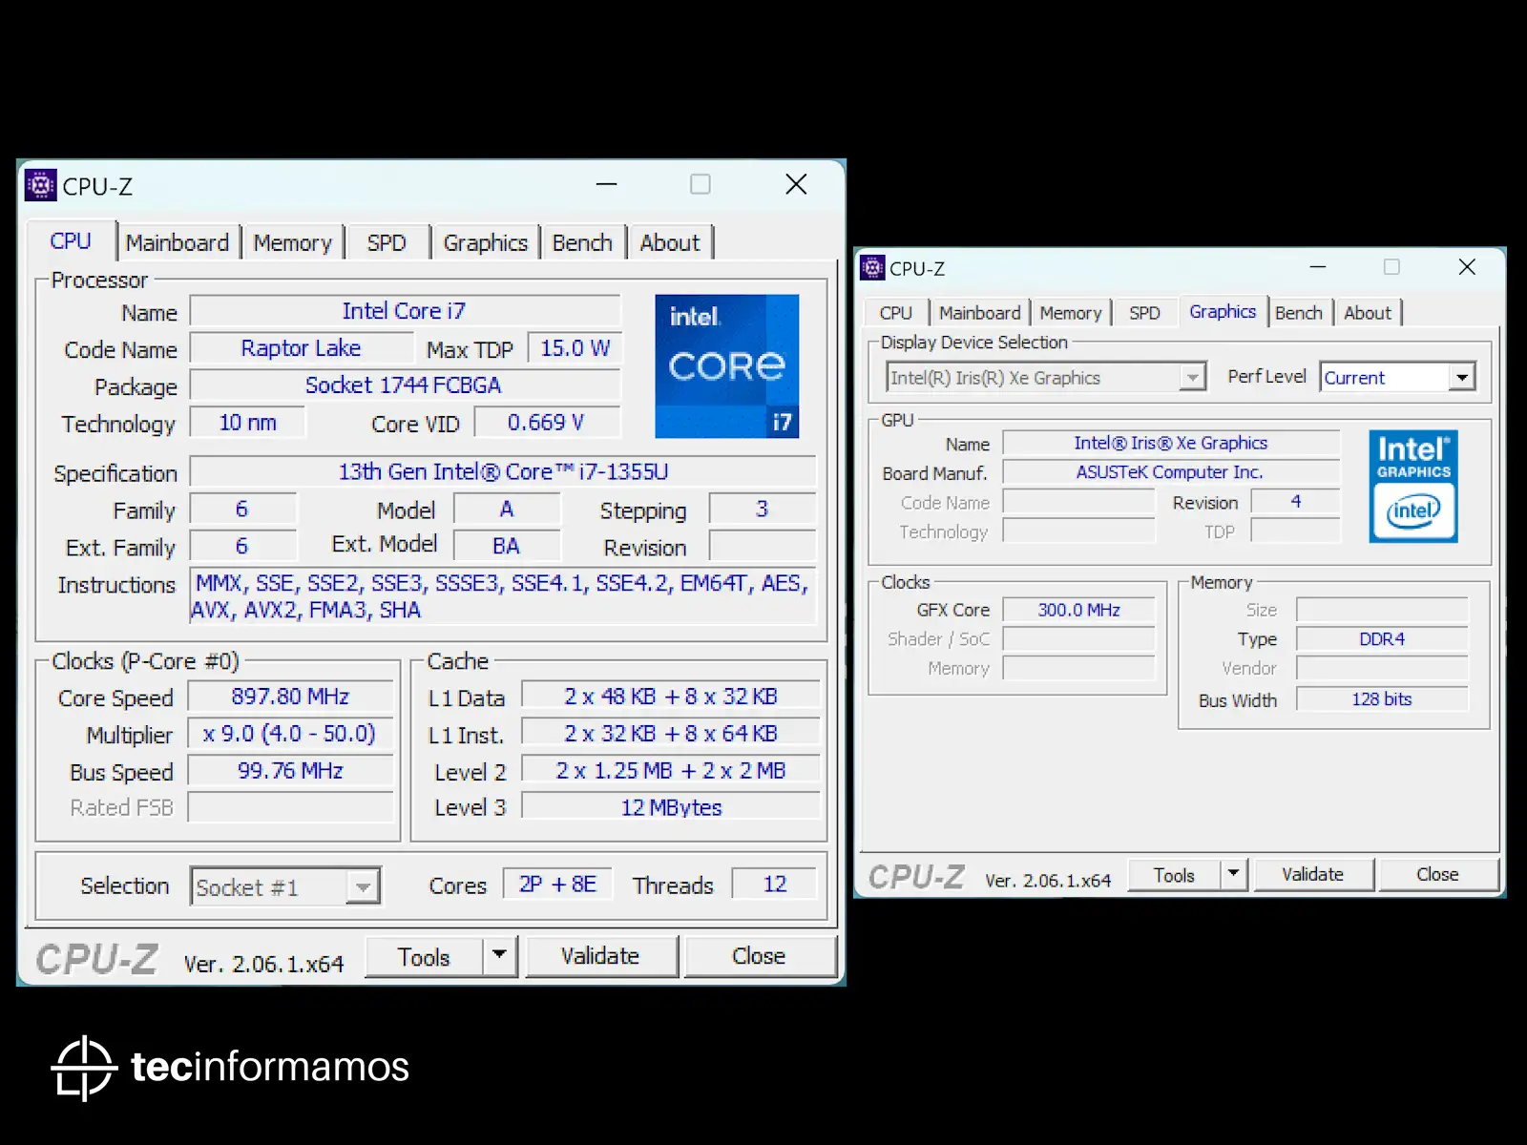1527x1145 pixels.
Task: Click the Intel Graphics logo badge
Action: tap(1413, 486)
